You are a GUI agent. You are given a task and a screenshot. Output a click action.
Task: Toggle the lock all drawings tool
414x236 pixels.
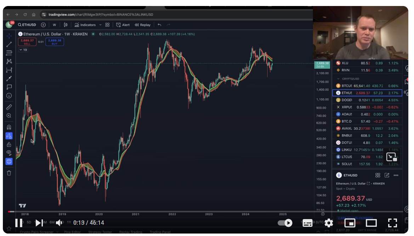point(9,144)
